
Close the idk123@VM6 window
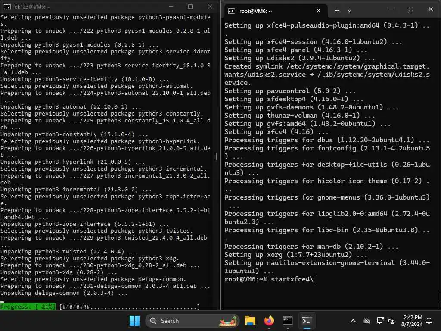pyautogui.click(x=210, y=6)
